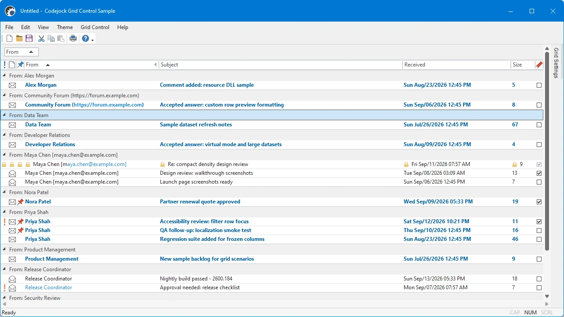Sort by the Received column header
Viewport: 564px width, 317px height.
(x=456, y=65)
